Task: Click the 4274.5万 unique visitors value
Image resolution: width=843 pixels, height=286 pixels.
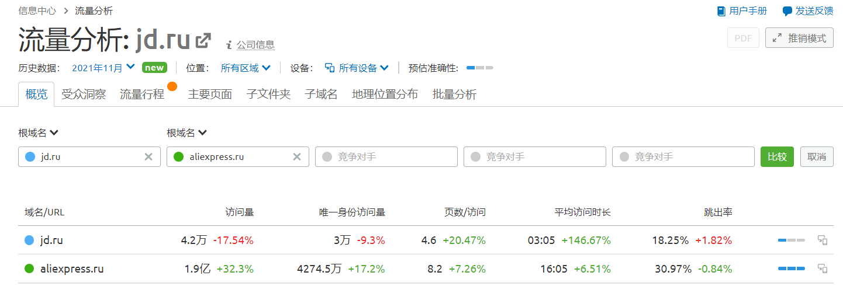Action: (x=319, y=268)
